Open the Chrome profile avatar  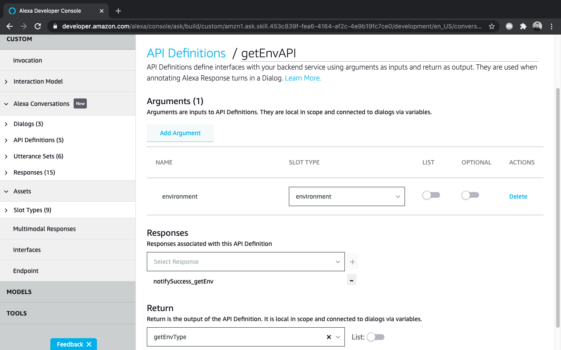(537, 26)
